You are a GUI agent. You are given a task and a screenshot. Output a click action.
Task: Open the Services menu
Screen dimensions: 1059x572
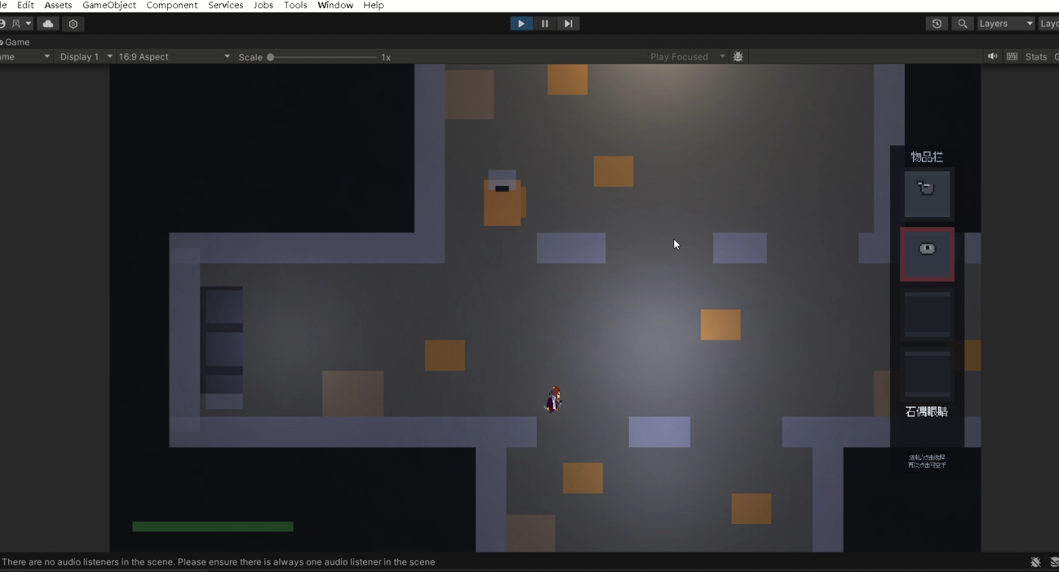tap(226, 5)
